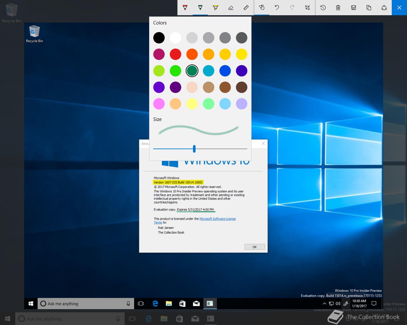Viewport: 407px width, 325px height.
Task: Choose the pastel light orange swatch
Action: pyautogui.click(x=176, y=104)
